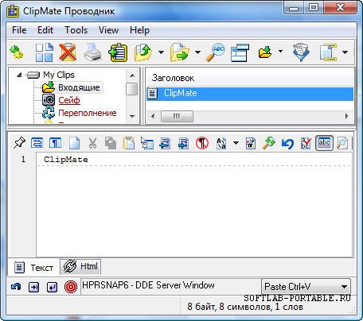
Task: Open the change case dropdown arrow
Action: point(236,143)
